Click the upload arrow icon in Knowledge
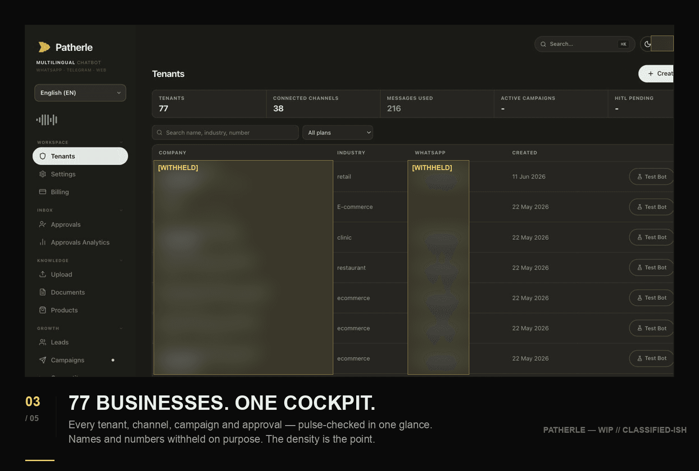Image resolution: width=699 pixels, height=471 pixels. [x=43, y=274]
